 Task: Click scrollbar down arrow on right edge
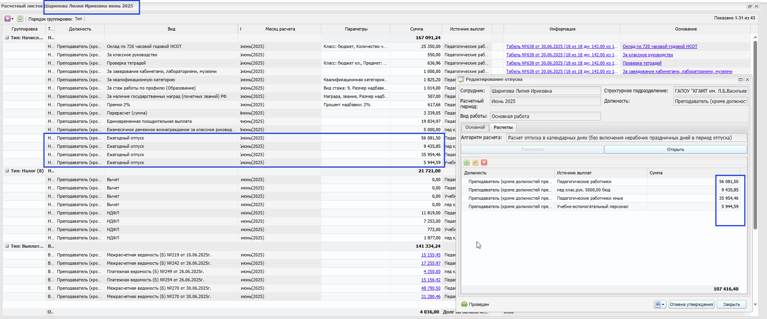click(x=755, y=304)
